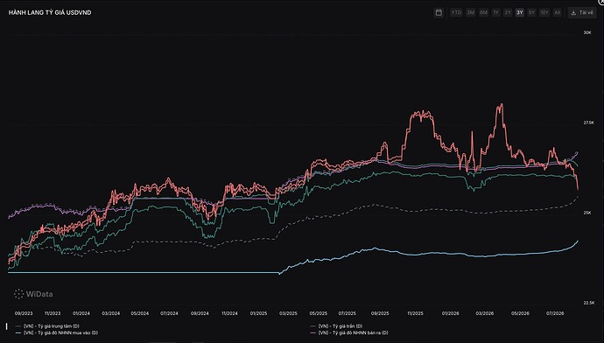Select the 1Y time range
This screenshot has width=604, height=343.
(495, 13)
